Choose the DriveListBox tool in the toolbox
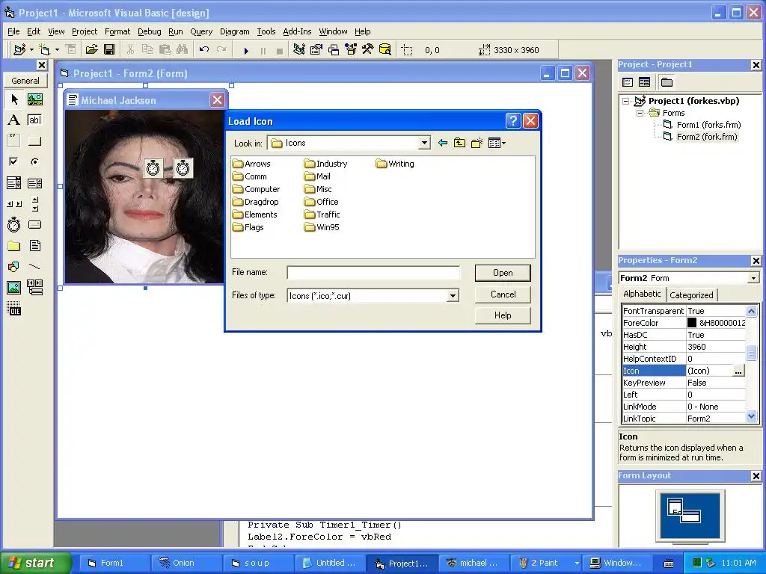This screenshot has width=766, height=574. pyautogui.click(x=34, y=224)
